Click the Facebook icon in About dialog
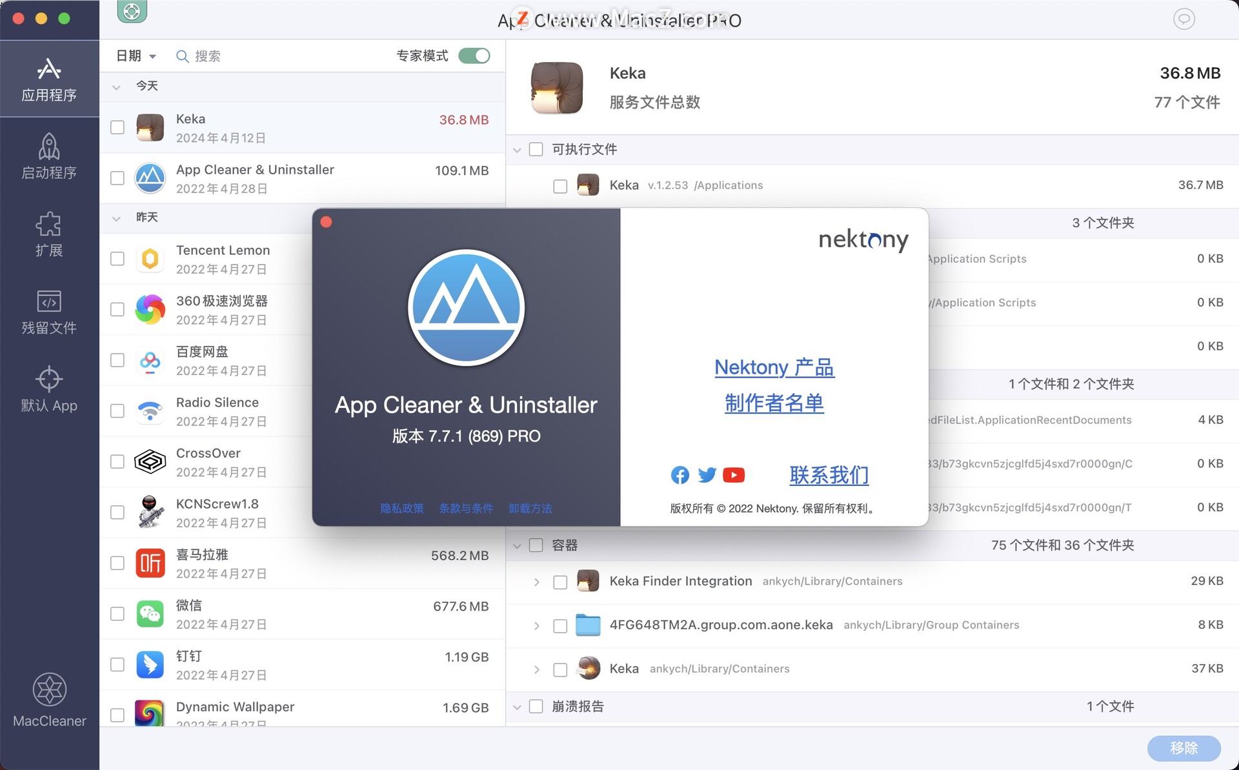The width and height of the screenshot is (1239, 770). coord(680,475)
